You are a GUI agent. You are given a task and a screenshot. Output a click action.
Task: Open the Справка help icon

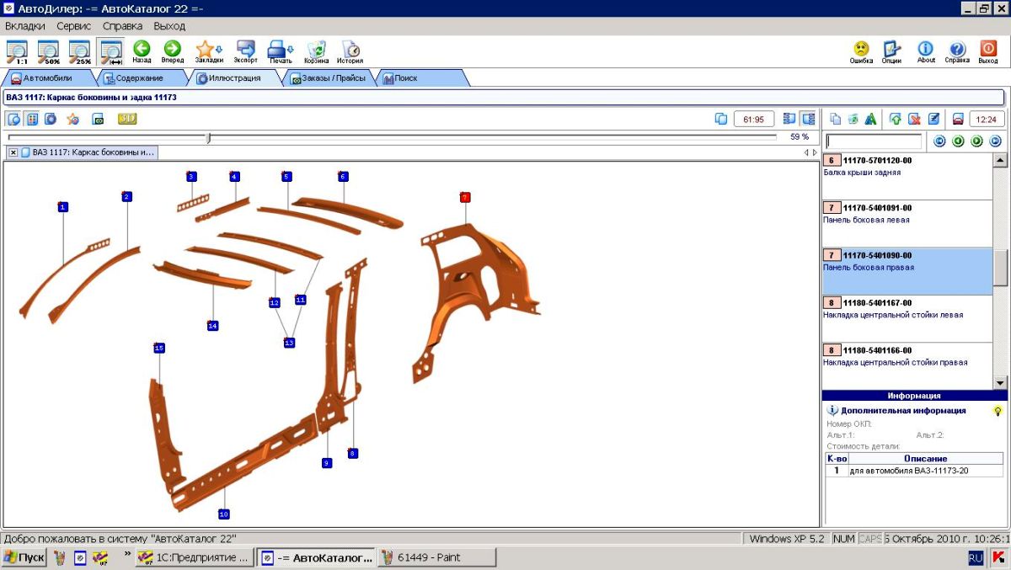[x=957, y=52]
